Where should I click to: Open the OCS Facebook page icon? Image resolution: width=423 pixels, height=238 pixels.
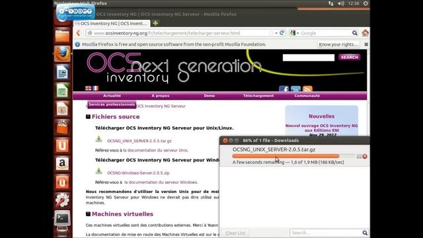coord(284,89)
